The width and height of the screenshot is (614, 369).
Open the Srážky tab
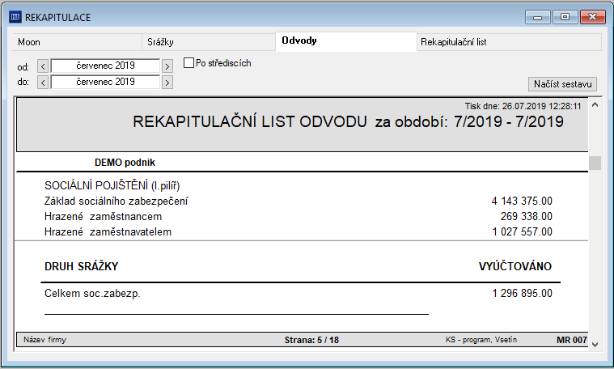pyautogui.click(x=209, y=42)
